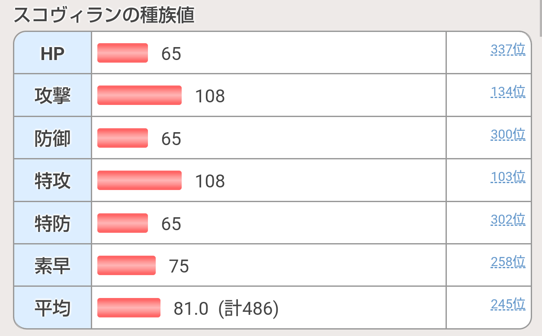Click the red 攻撃 stat bar

pyautogui.click(x=139, y=95)
